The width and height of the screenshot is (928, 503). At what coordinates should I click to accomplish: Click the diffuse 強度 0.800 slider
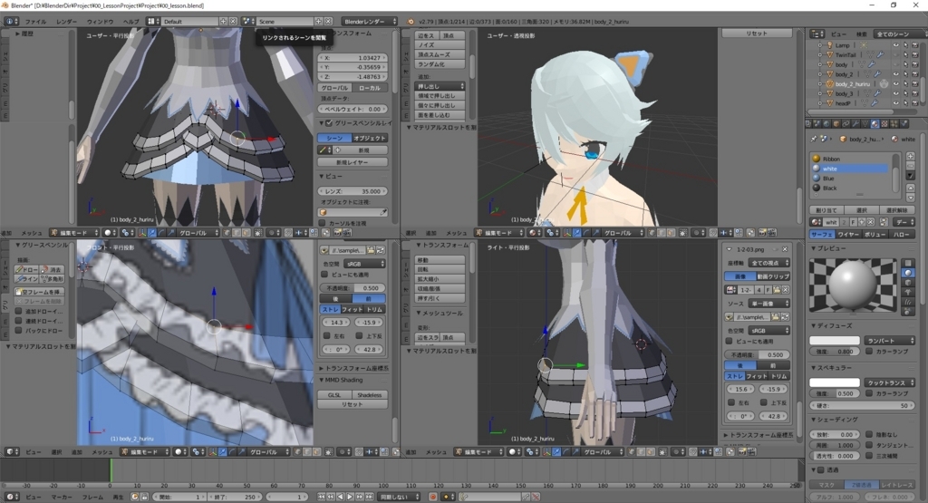point(835,351)
